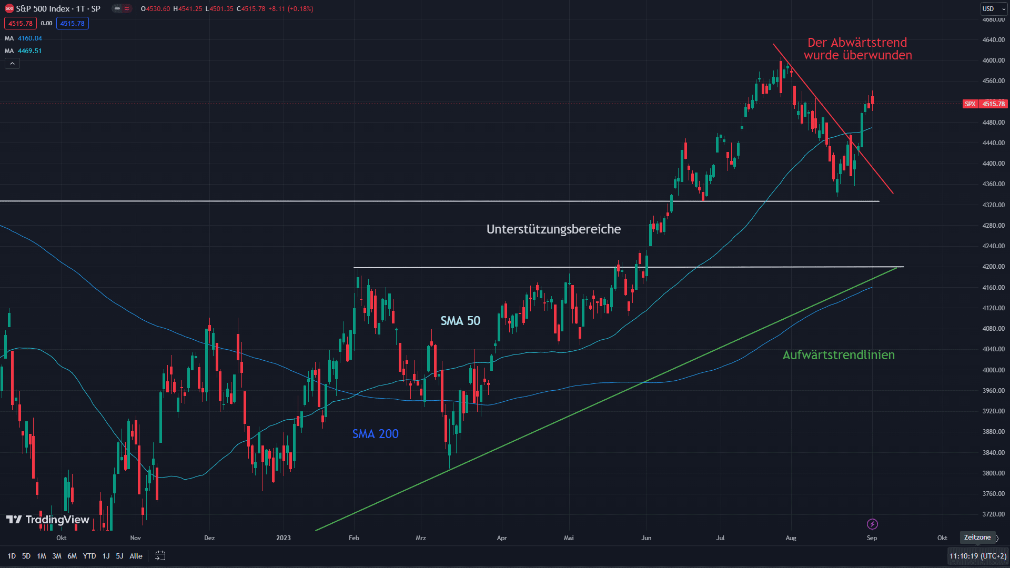
Task: Select the blue 'SMA 200' chart label
Action: [375, 434]
